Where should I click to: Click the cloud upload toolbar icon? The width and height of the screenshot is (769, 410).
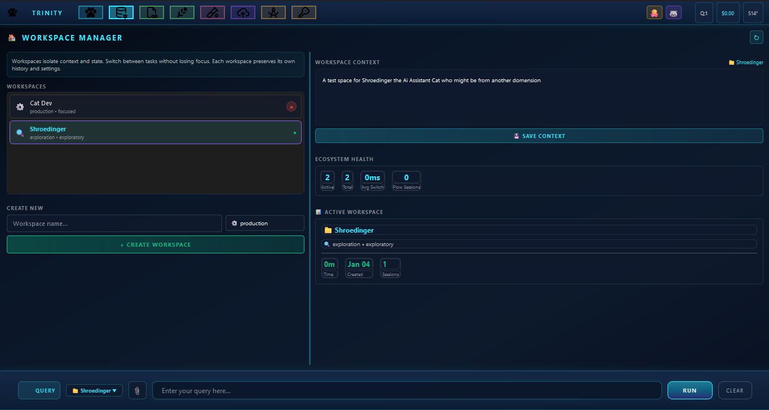point(242,12)
